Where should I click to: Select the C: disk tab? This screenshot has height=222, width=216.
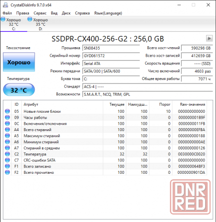[14, 24]
